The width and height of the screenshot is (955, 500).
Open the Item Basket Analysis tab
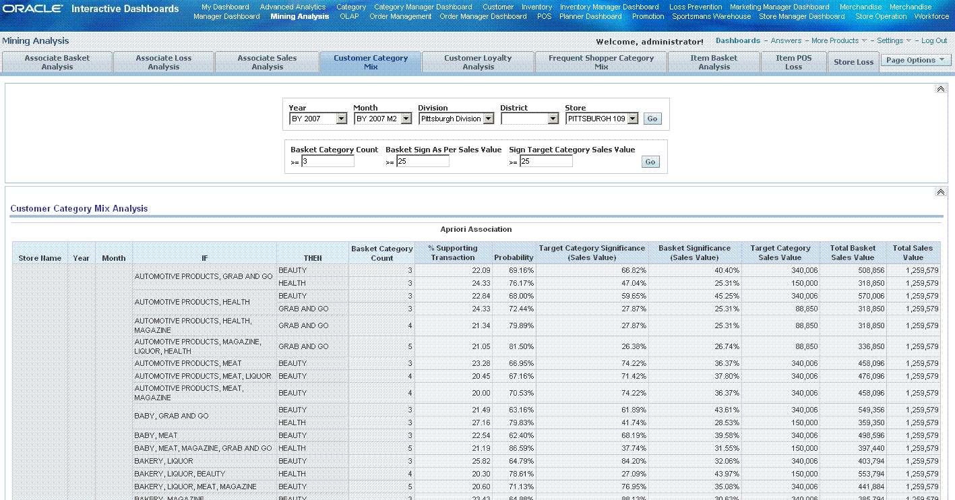coord(714,62)
